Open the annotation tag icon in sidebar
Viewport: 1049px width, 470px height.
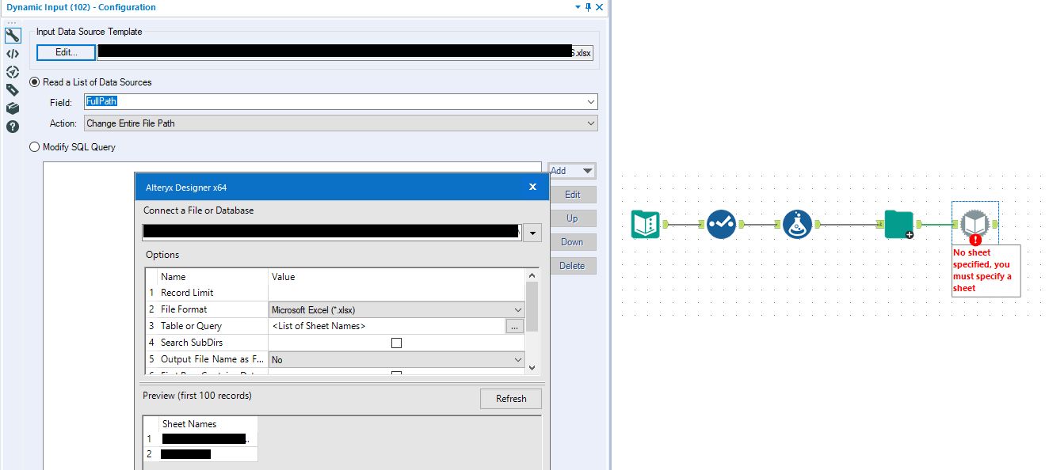(12, 89)
